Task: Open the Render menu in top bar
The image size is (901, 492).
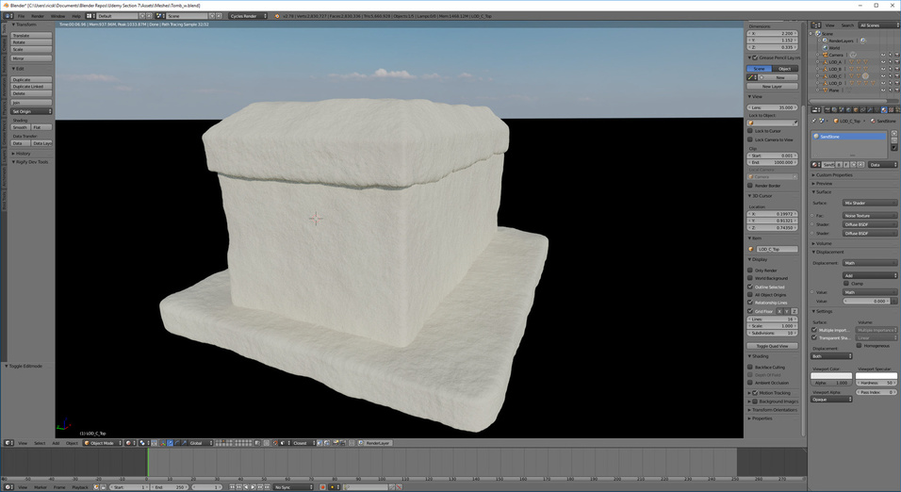Action: tap(38, 16)
